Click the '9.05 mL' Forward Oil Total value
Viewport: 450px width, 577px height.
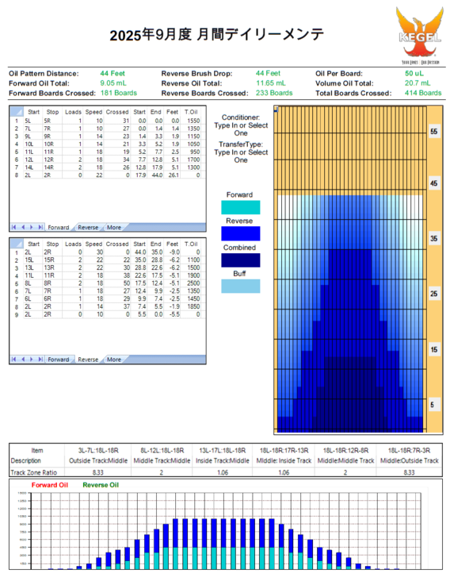click(x=113, y=83)
